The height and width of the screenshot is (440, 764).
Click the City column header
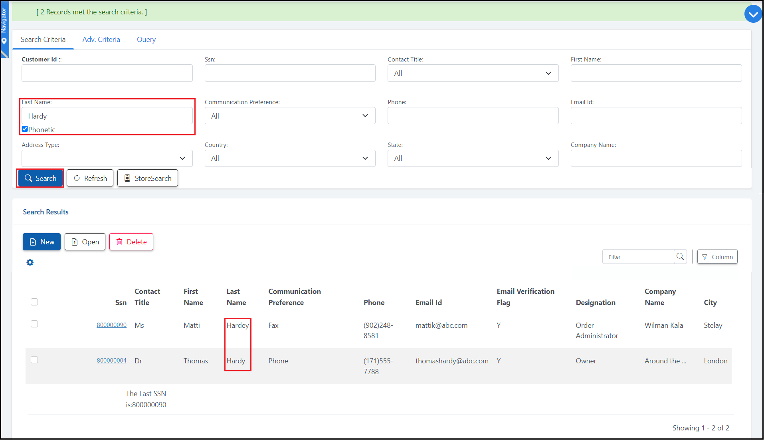[x=710, y=303]
